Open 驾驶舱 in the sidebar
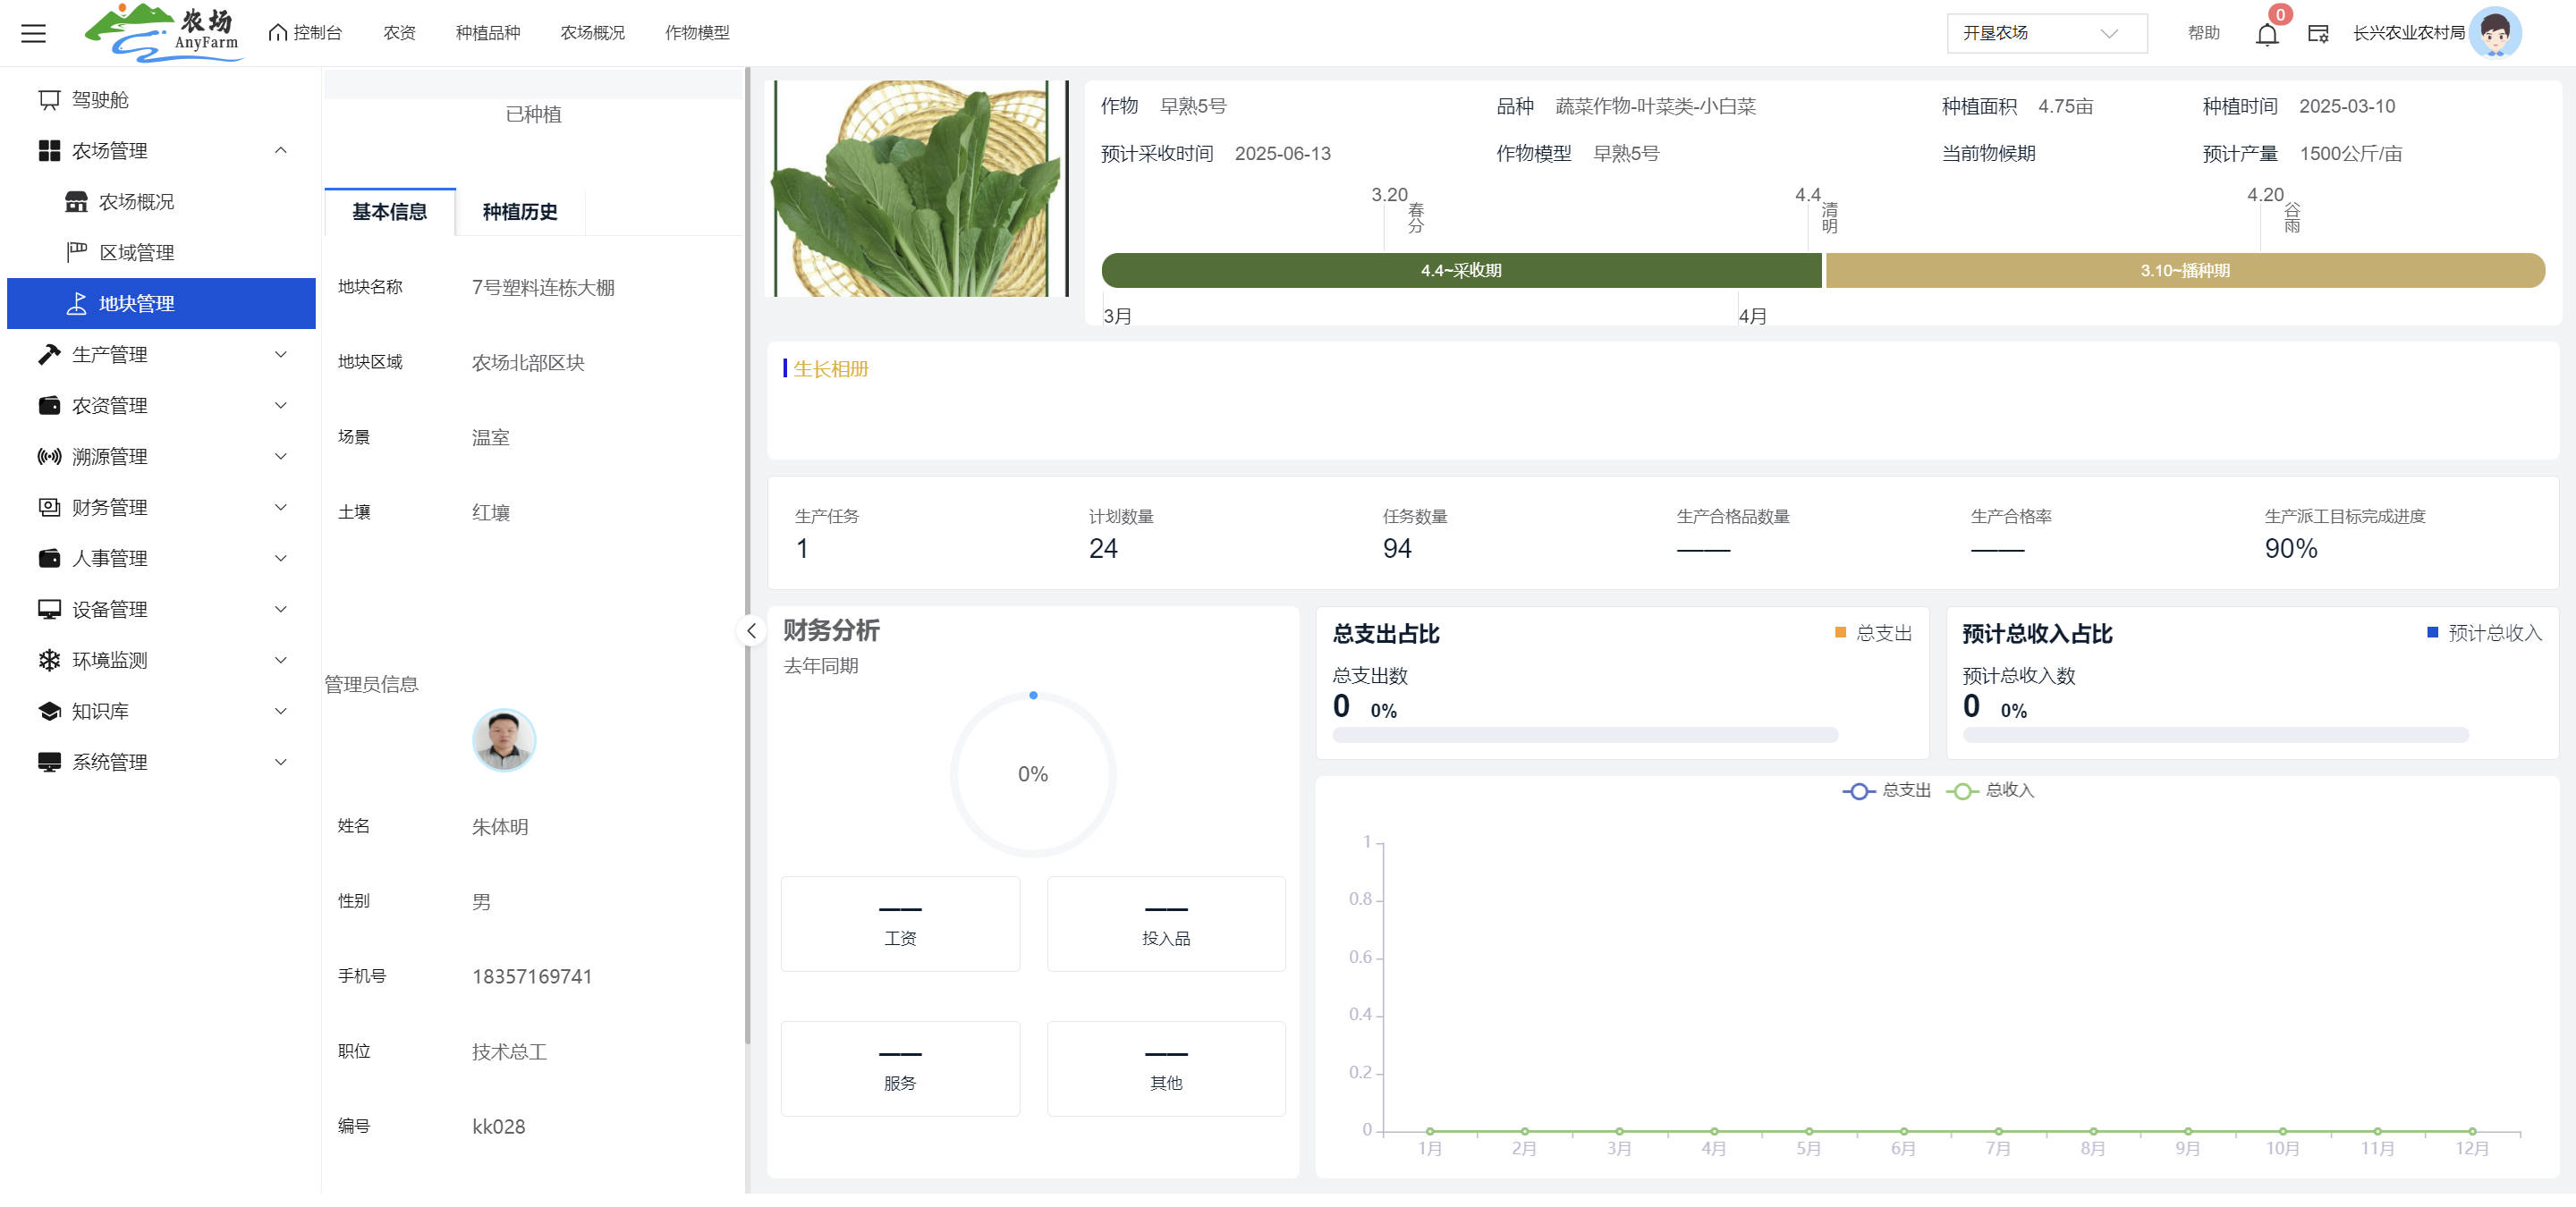Screen dimensions: 2576x1207 tap(100, 100)
